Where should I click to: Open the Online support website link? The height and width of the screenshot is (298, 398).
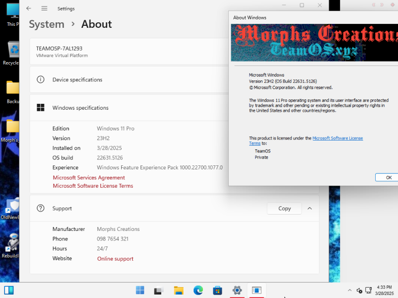coord(115,259)
